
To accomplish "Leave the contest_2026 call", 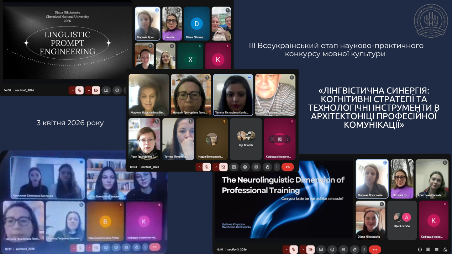I will point(288,166).
